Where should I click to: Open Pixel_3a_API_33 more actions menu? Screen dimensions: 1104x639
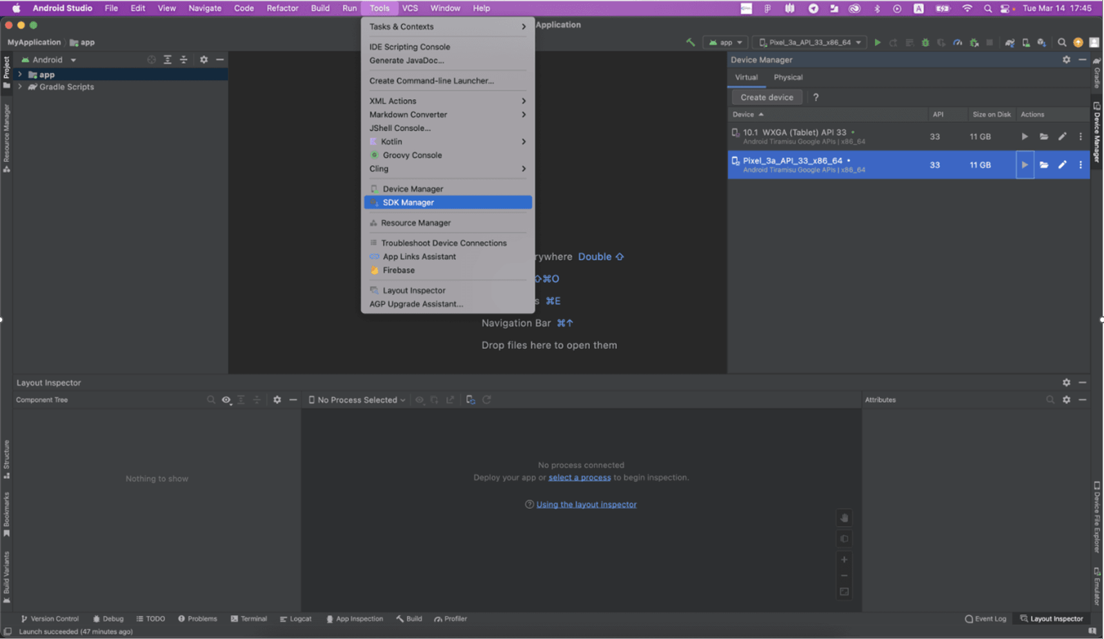1081,165
